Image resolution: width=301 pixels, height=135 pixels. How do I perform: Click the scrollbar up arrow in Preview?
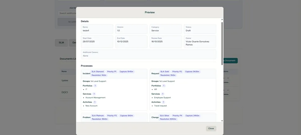point(222,20)
